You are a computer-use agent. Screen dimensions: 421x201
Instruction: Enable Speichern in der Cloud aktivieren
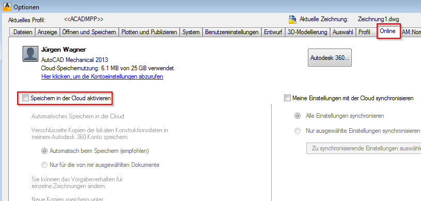pos(67,98)
